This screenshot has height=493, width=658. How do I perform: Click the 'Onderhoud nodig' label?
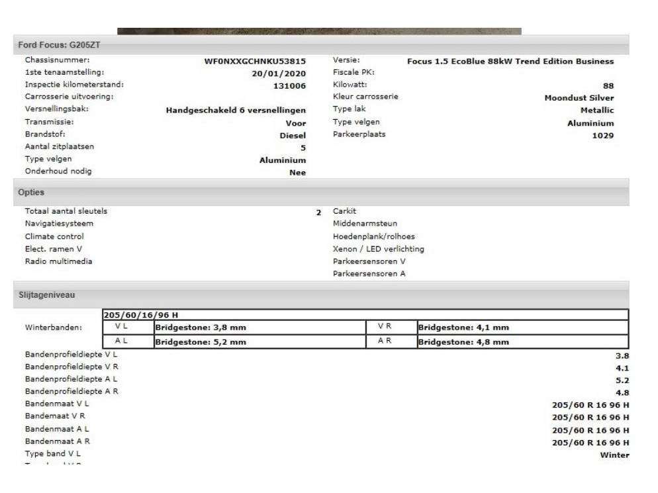point(58,171)
